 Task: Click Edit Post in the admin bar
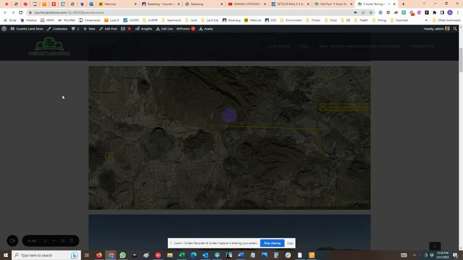click(x=108, y=29)
